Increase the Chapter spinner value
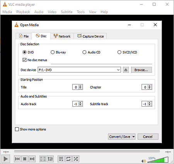The height and width of the screenshot is (164, 174). click(150, 86)
